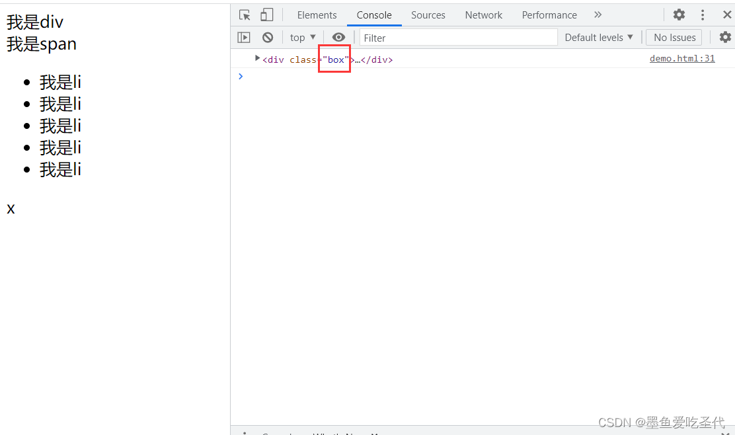Open the Network tab

tap(483, 15)
